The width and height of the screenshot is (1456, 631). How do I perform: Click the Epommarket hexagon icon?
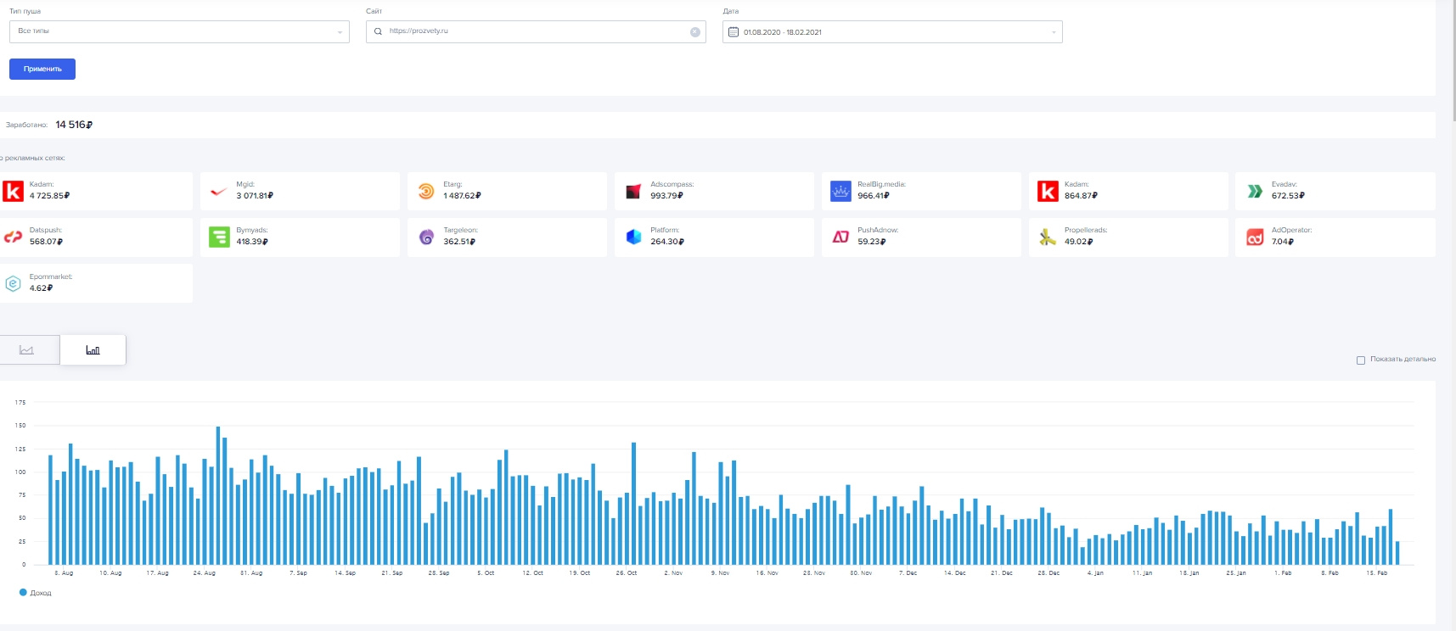coord(13,283)
